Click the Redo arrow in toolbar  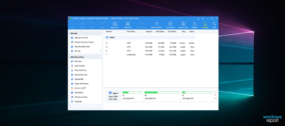[x=102, y=25]
